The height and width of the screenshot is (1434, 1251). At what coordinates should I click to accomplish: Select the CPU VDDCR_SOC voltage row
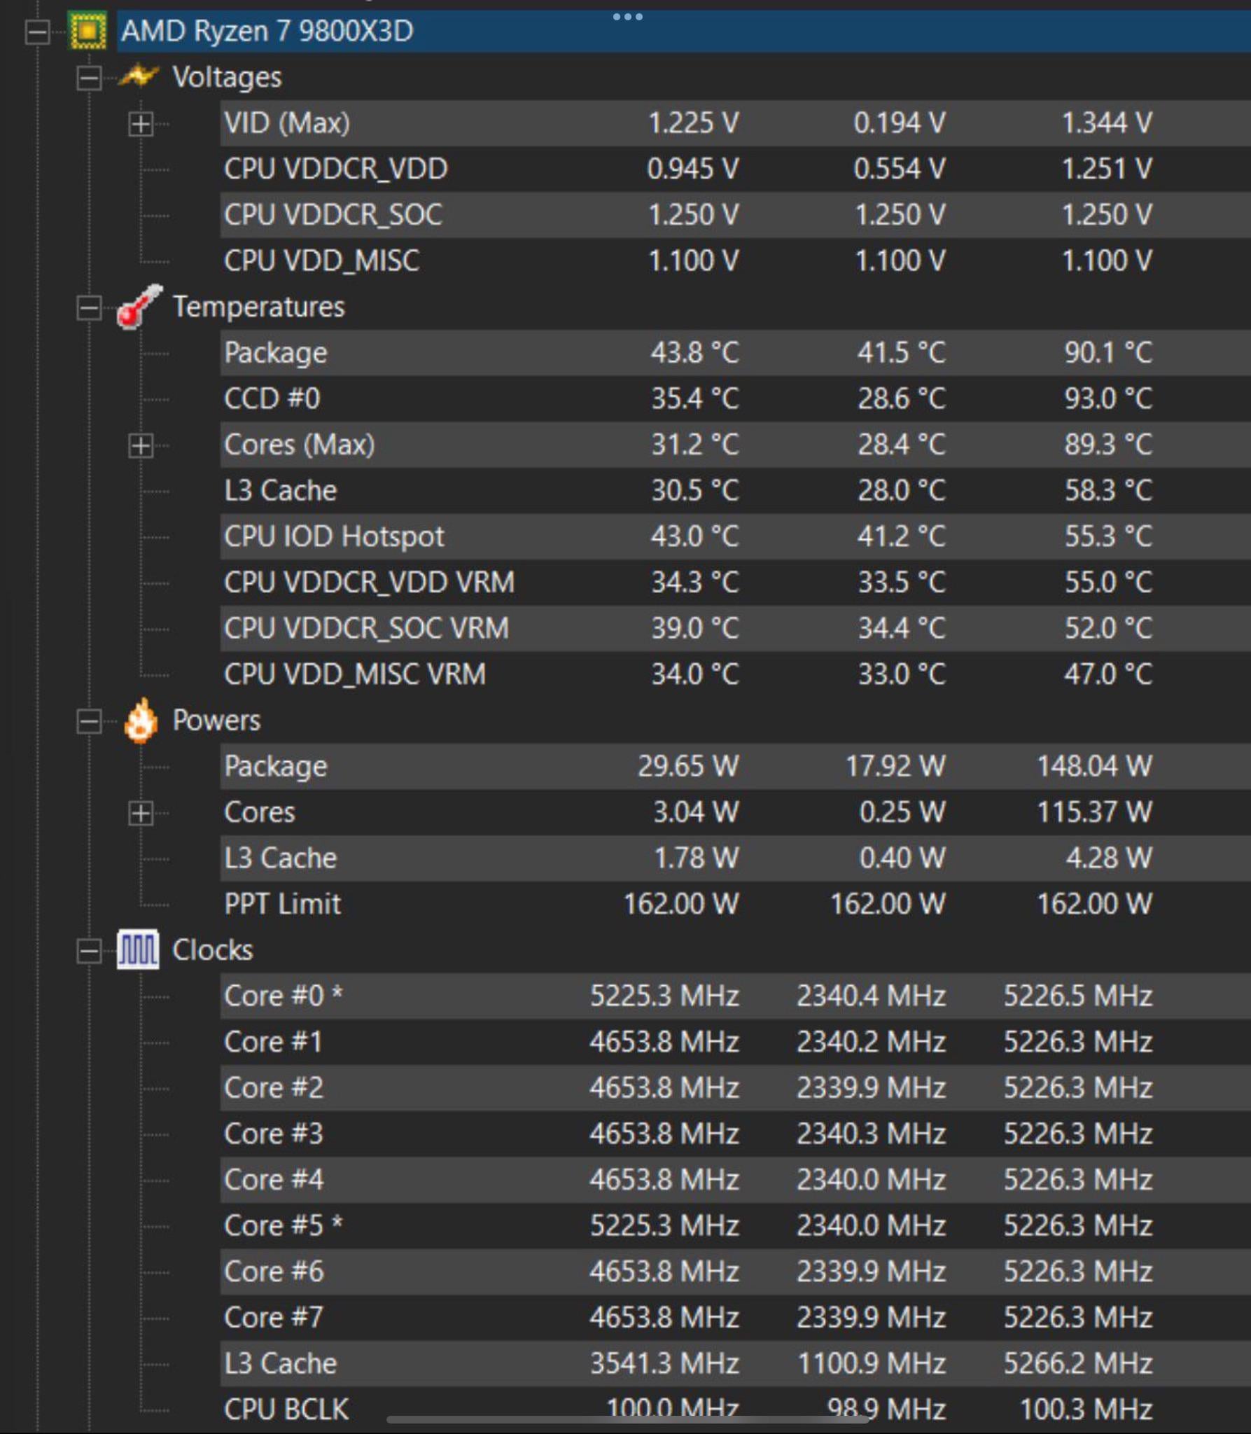735,215
